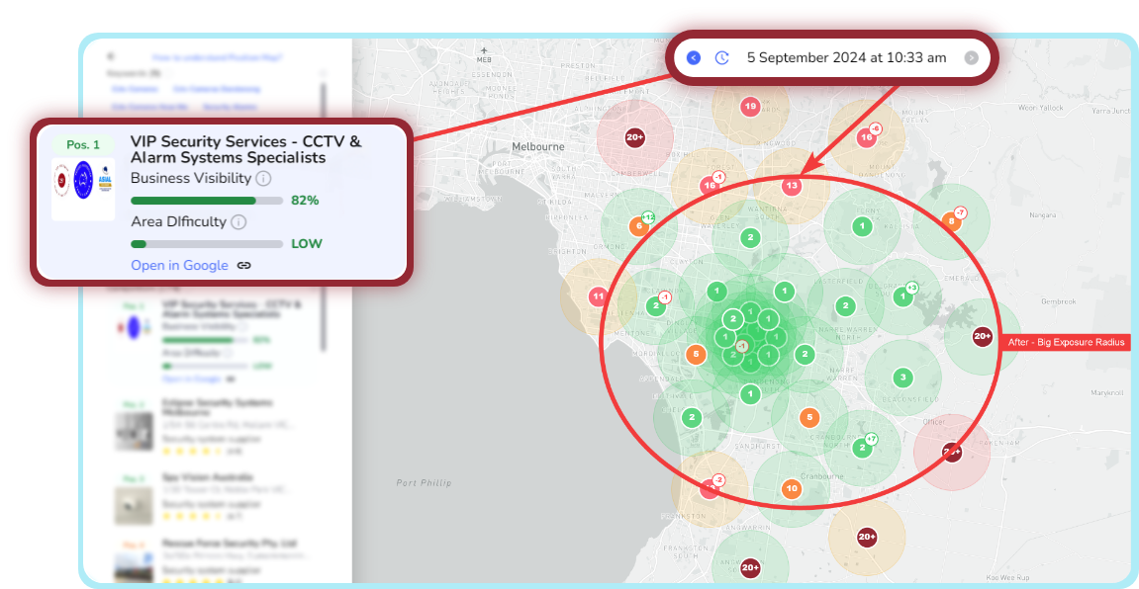This screenshot has height=589, width=1139.
Task: Click the VIP Security Services business title
Action: (245, 148)
